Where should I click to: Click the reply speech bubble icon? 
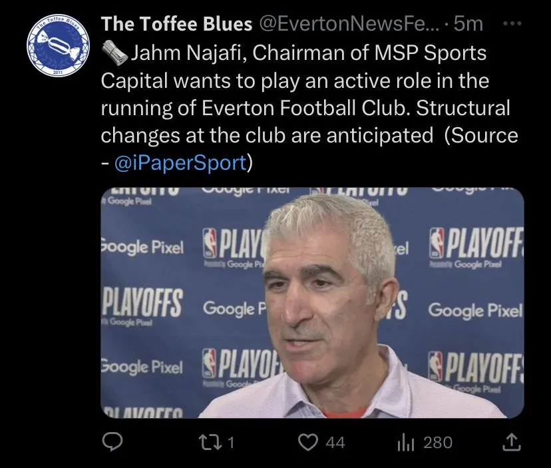[116, 442]
